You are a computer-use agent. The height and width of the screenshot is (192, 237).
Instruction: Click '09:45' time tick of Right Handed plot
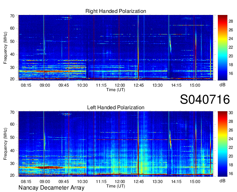click(64, 85)
